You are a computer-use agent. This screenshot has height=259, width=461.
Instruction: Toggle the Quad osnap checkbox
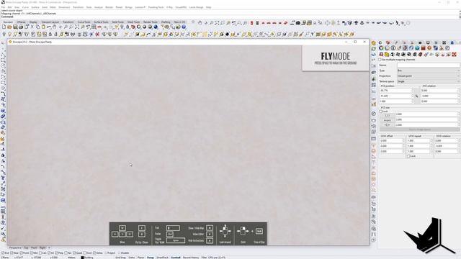pyautogui.click(x=74, y=253)
